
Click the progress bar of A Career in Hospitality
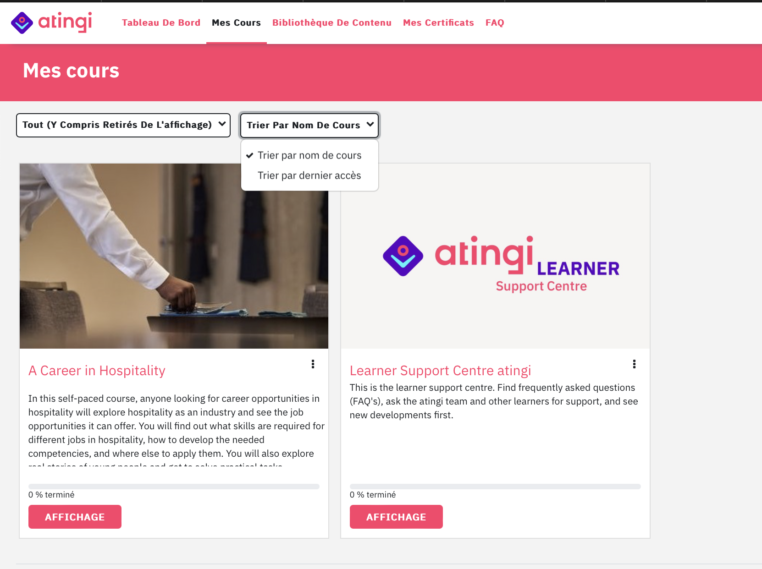[174, 486]
